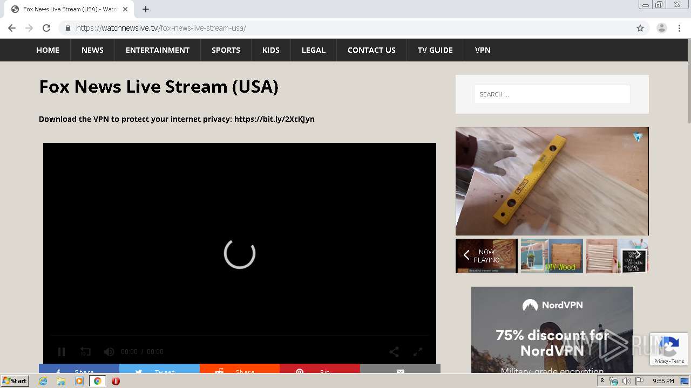Click the Download the VPN text line
The height and width of the screenshot is (388, 691).
tap(177, 119)
